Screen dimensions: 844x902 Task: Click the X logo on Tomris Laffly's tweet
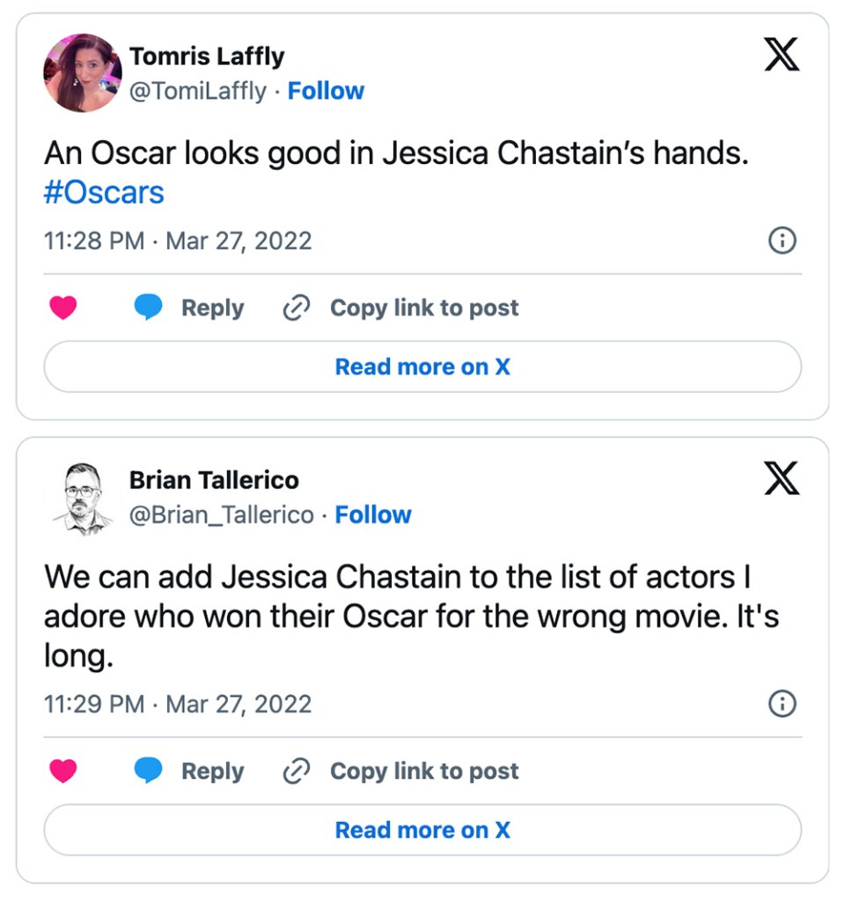click(782, 54)
